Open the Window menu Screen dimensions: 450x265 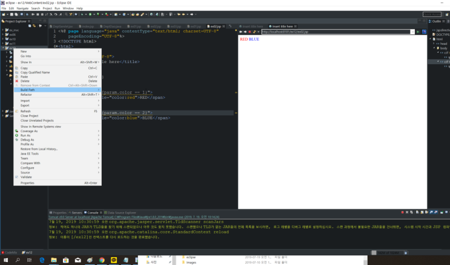coord(68,8)
